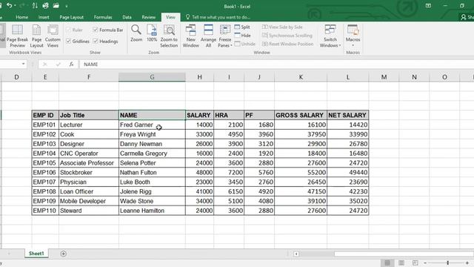Click the Share button
The width and height of the screenshot is (474, 267).
point(467,17)
